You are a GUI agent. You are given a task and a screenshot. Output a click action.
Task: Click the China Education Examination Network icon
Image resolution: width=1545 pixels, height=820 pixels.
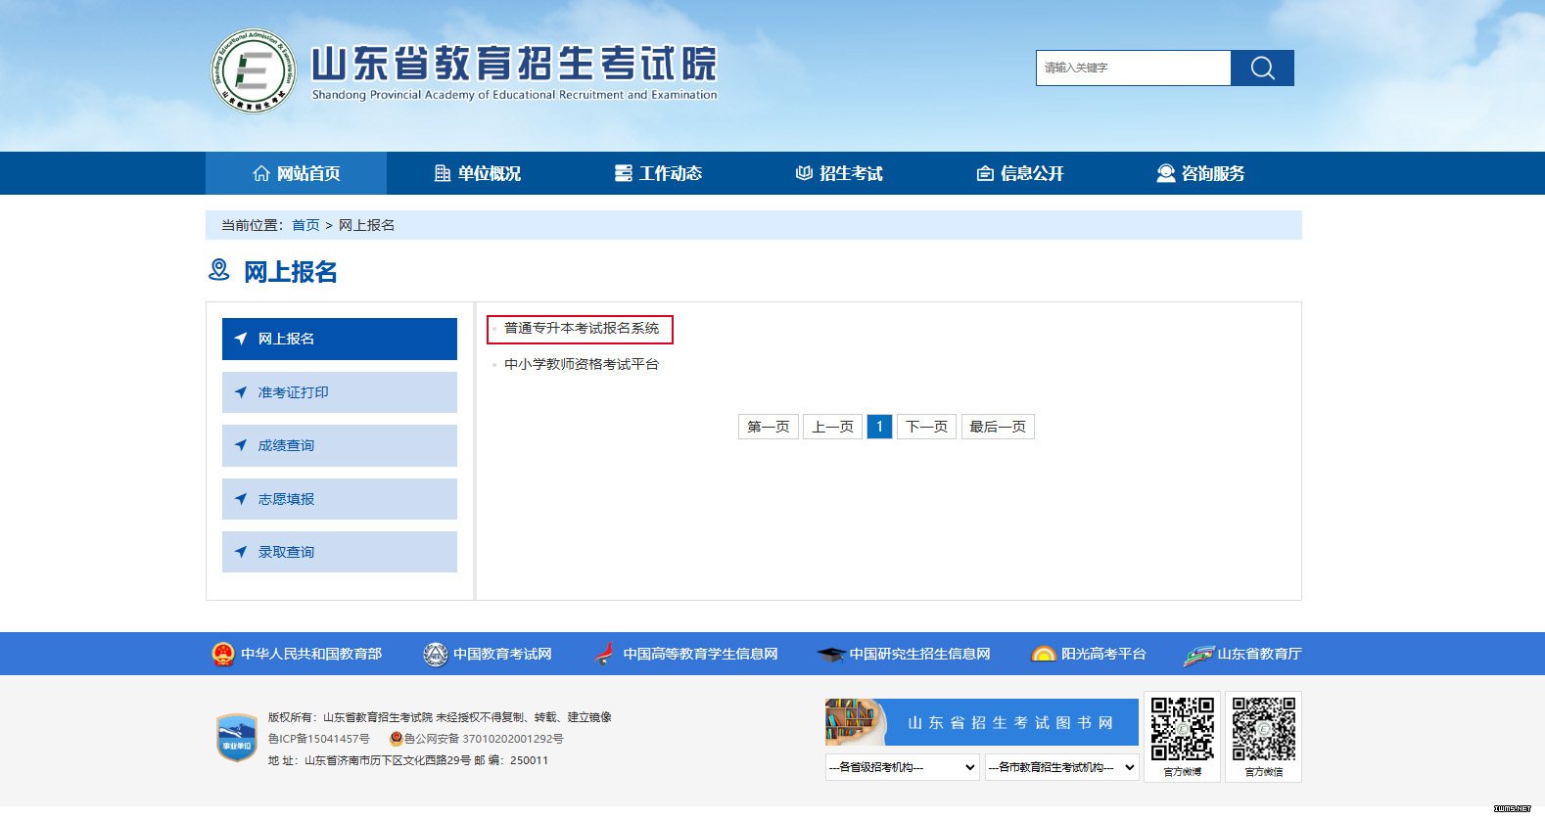tap(435, 654)
